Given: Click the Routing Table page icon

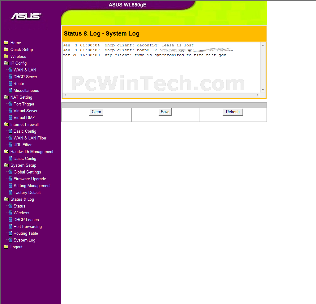Looking at the screenshot, I should 10,233.
